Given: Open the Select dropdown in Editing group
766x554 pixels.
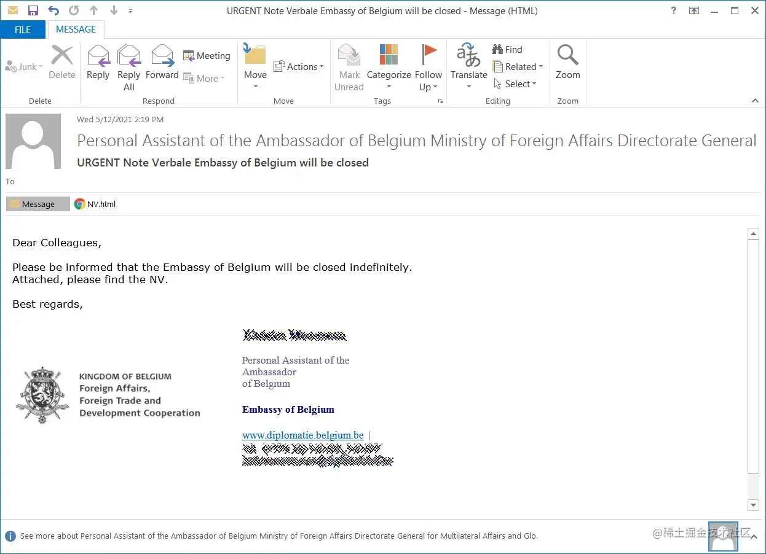Looking at the screenshot, I should 515,84.
